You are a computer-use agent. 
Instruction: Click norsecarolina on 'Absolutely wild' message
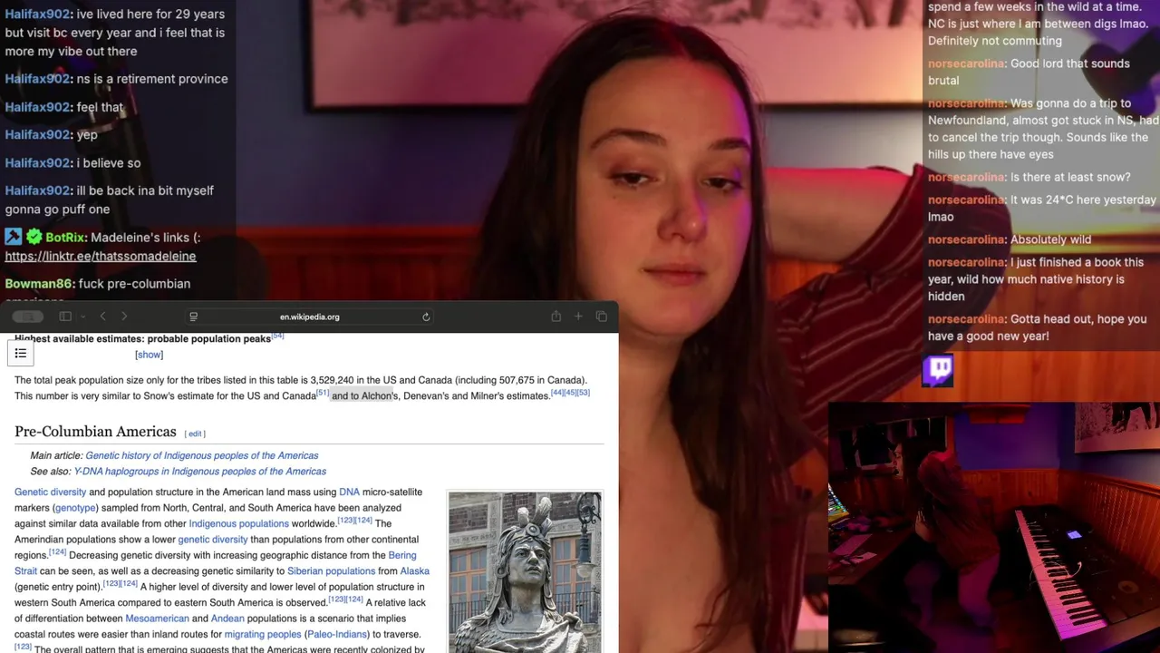967,239
